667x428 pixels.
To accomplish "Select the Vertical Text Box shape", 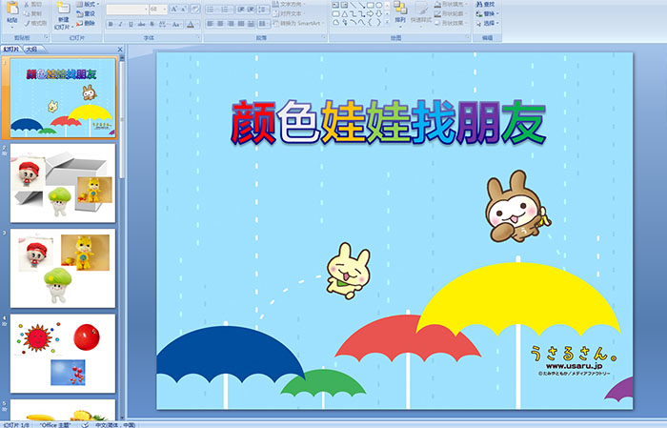I will tap(344, 5).
